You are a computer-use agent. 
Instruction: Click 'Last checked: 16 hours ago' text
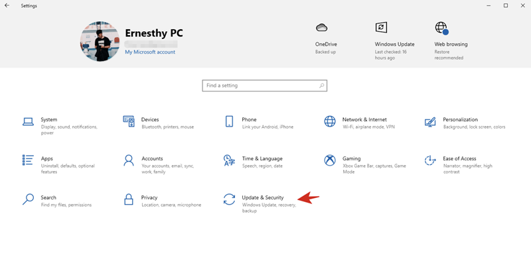coord(391,55)
